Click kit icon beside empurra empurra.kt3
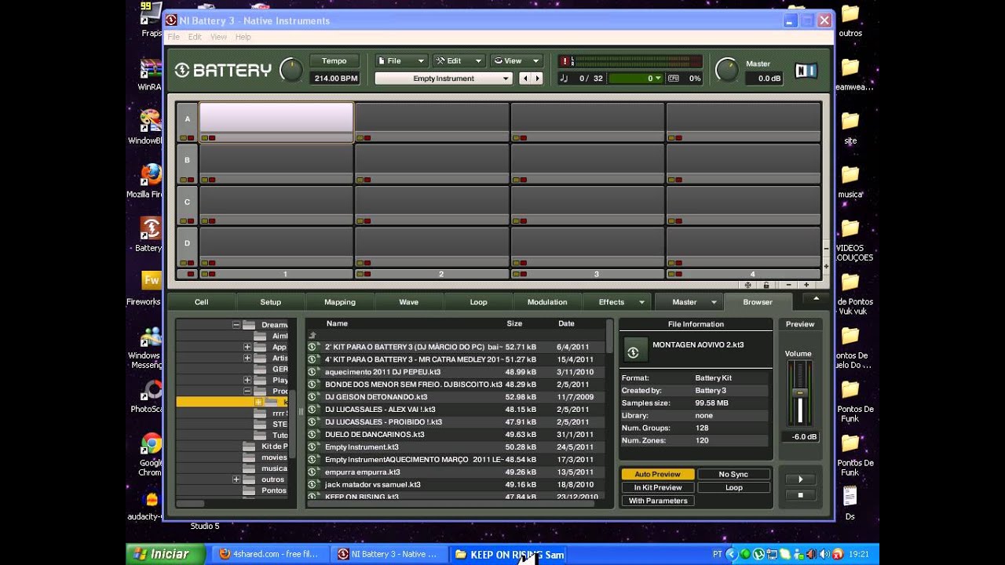The width and height of the screenshot is (1005, 565). (x=312, y=472)
